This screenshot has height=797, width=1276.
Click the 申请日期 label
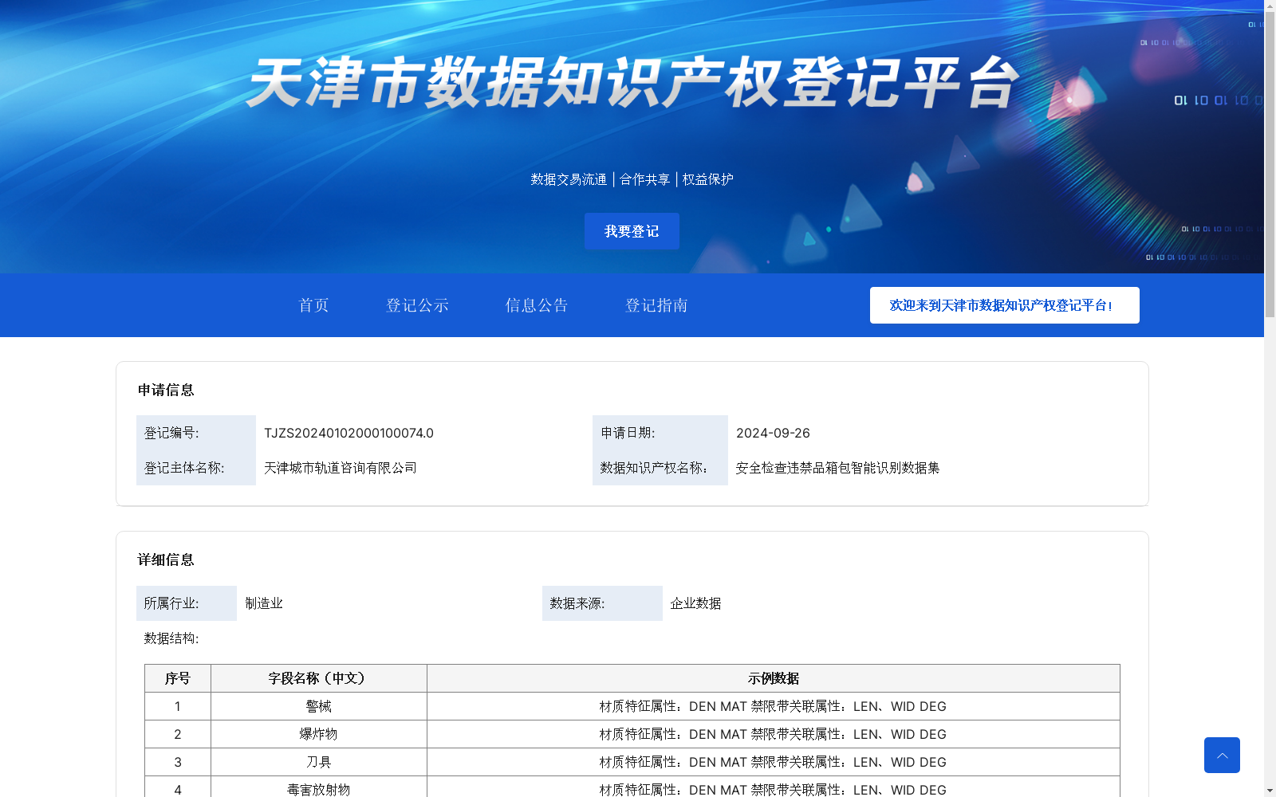628,433
